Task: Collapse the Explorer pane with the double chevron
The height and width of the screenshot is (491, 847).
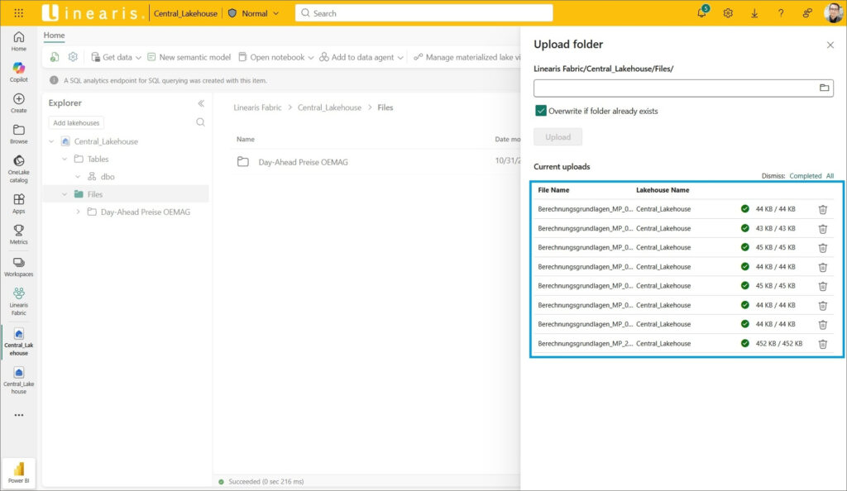Action: point(201,103)
